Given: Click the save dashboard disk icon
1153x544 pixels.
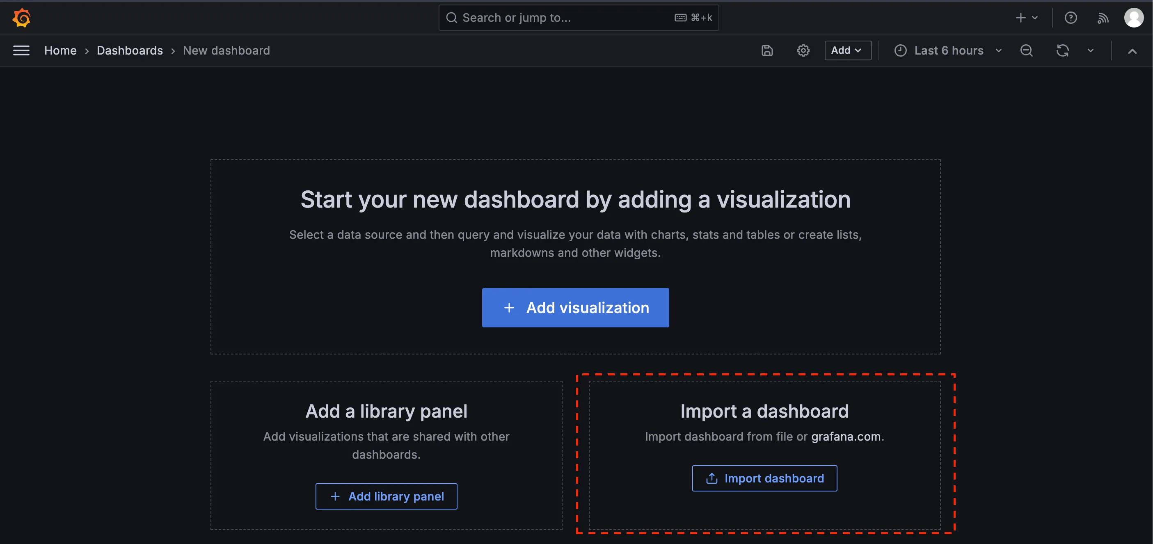Looking at the screenshot, I should pos(767,50).
